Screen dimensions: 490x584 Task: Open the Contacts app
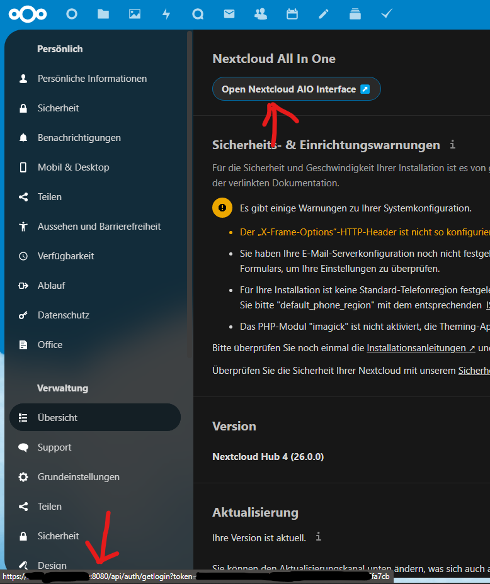click(260, 13)
